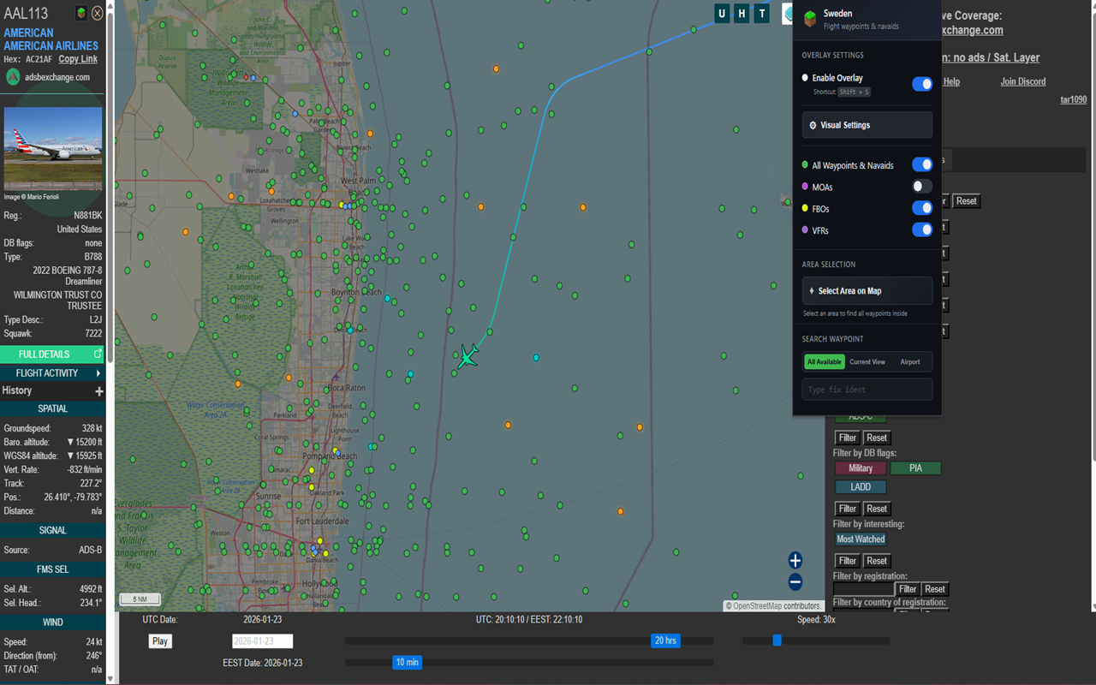The image size is (1096, 685).
Task: Click the Sweden grass block logo in overlay popup
Action: click(810, 19)
